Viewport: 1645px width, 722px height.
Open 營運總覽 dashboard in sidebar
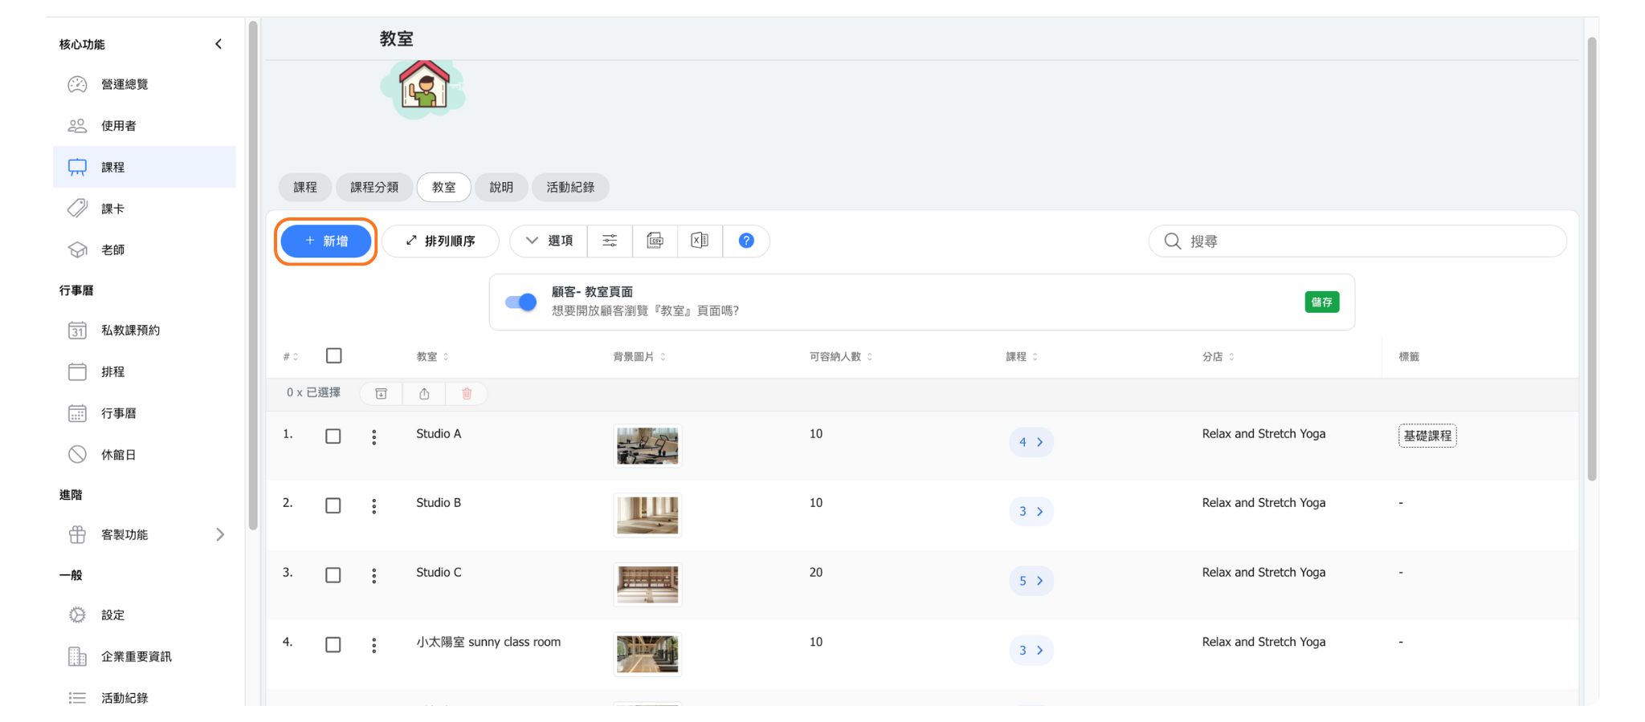pyautogui.click(x=124, y=84)
